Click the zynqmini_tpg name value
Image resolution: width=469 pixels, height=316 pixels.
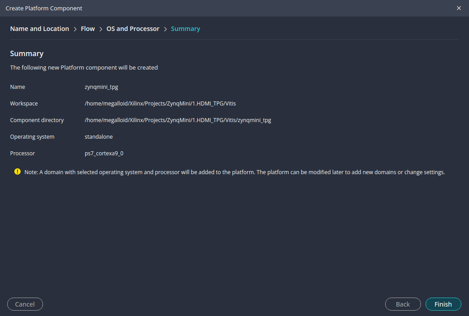pyautogui.click(x=101, y=87)
